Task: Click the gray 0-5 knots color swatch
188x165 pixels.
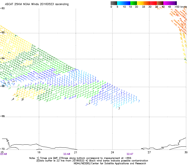Action: click(x=114, y=3)
